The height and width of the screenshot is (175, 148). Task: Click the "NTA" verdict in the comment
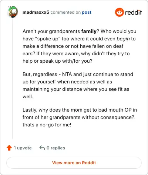tap(67, 74)
